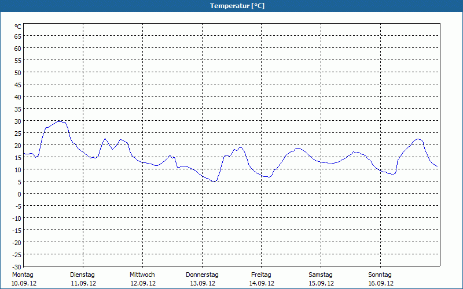Click the 15 axis value

point(18,158)
